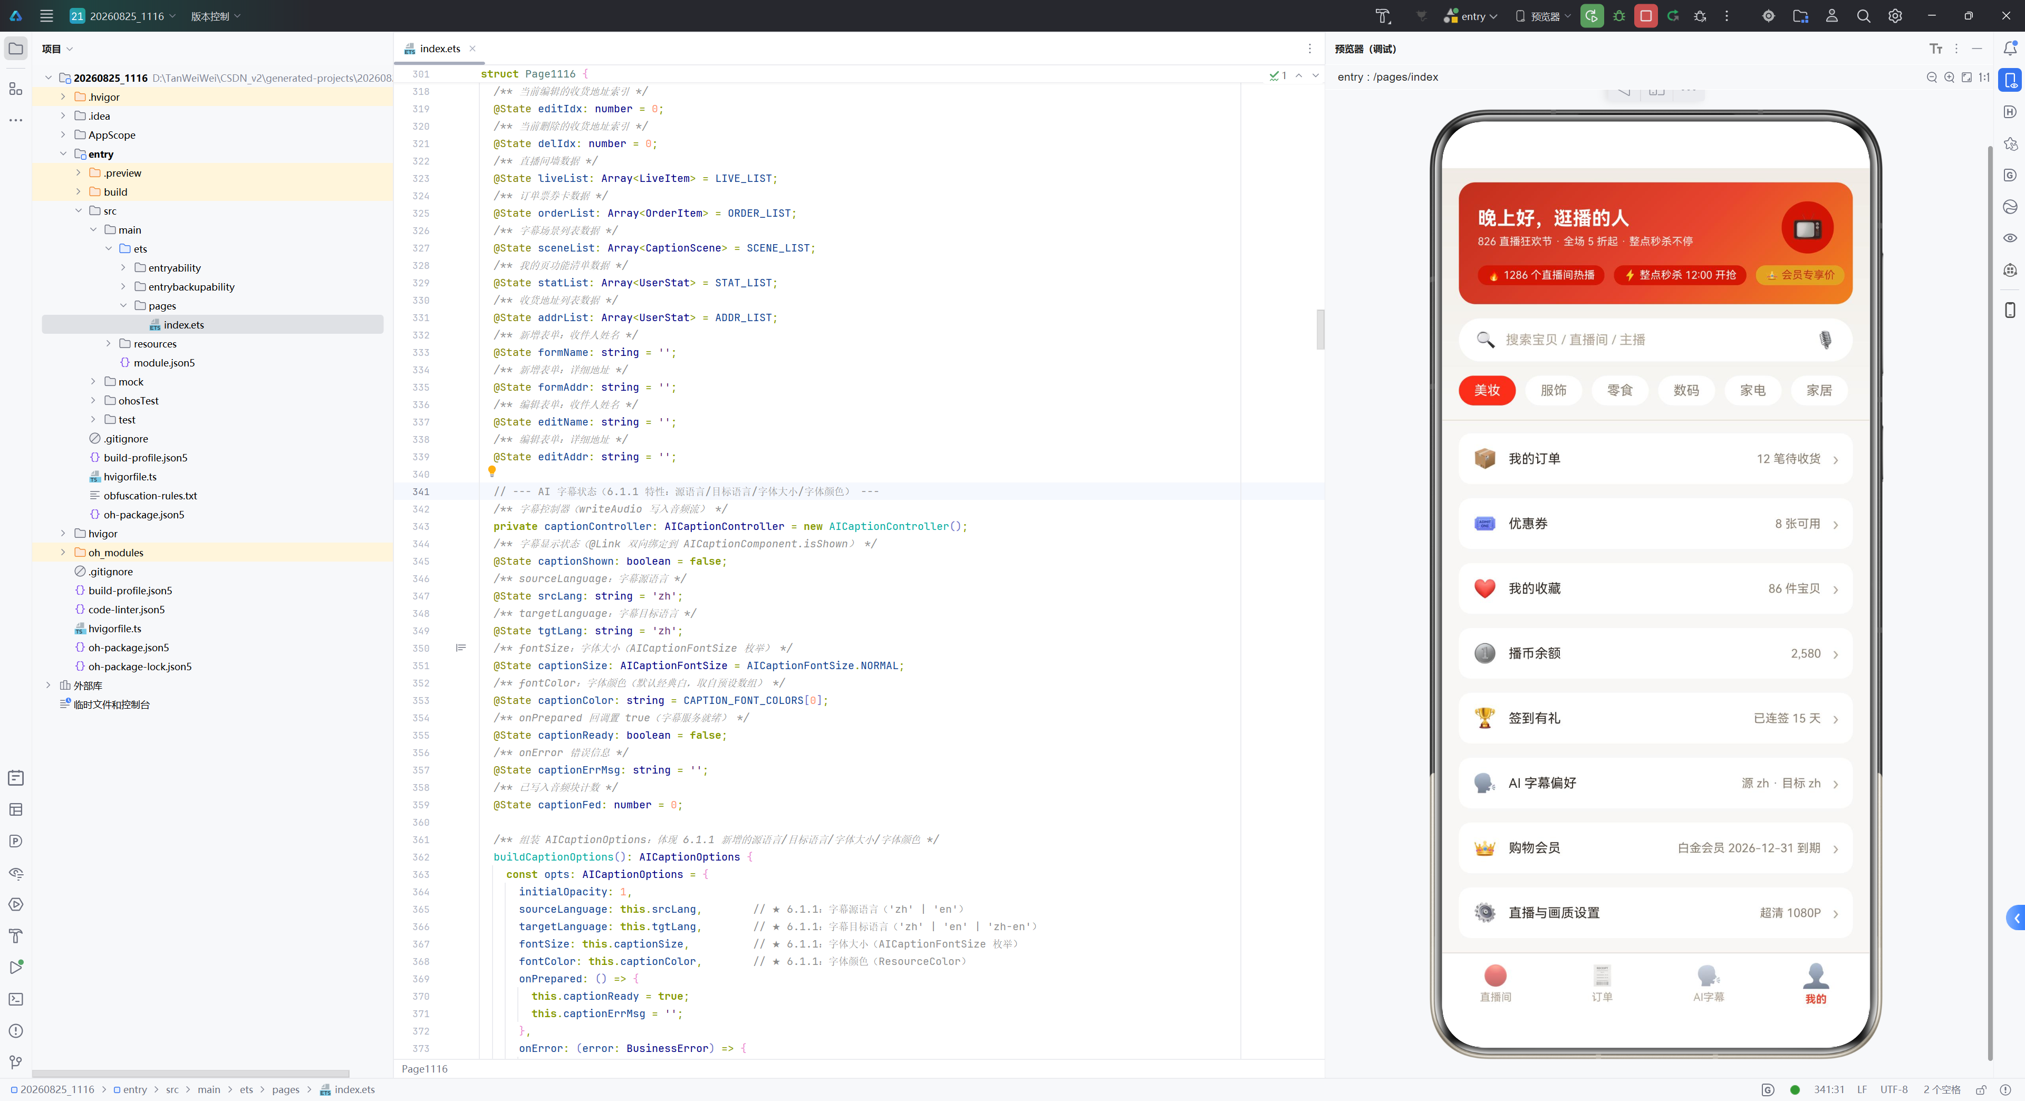The image size is (2025, 1101).
Task: Stop the running session with red stop button
Action: click(x=1645, y=16)
